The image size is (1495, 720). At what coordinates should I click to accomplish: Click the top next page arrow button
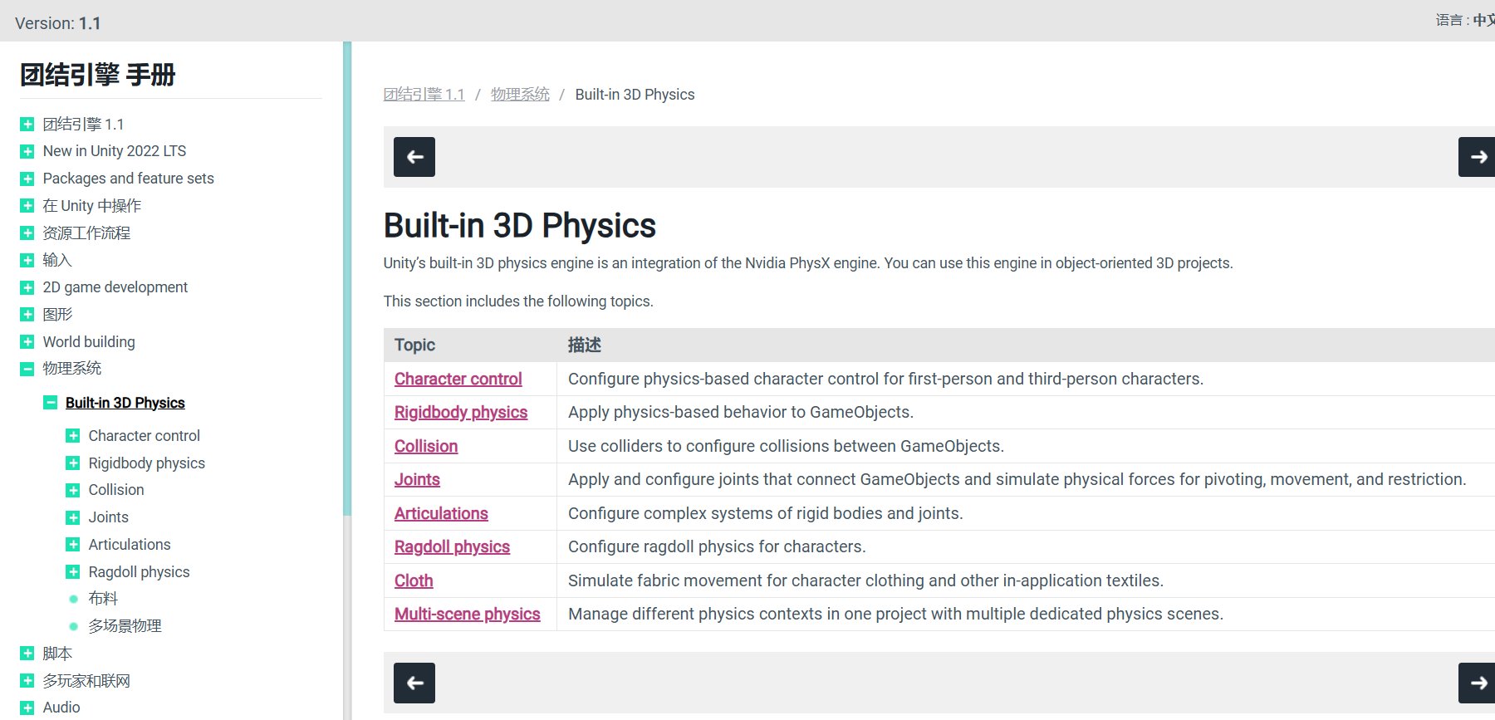(1477, 157)
